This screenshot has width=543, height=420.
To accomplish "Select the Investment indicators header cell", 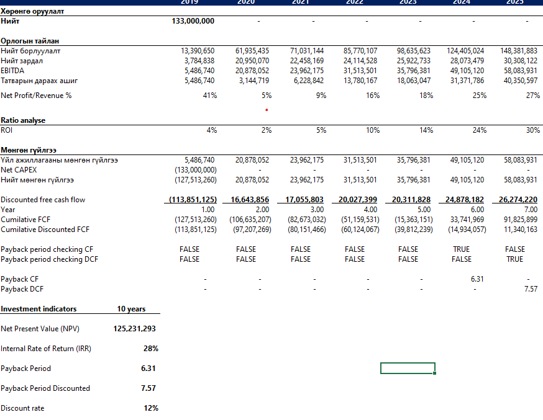I will click(39, 309).
